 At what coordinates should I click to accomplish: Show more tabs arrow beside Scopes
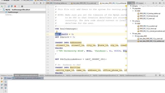pyautogui.click(x=145, y=3)
